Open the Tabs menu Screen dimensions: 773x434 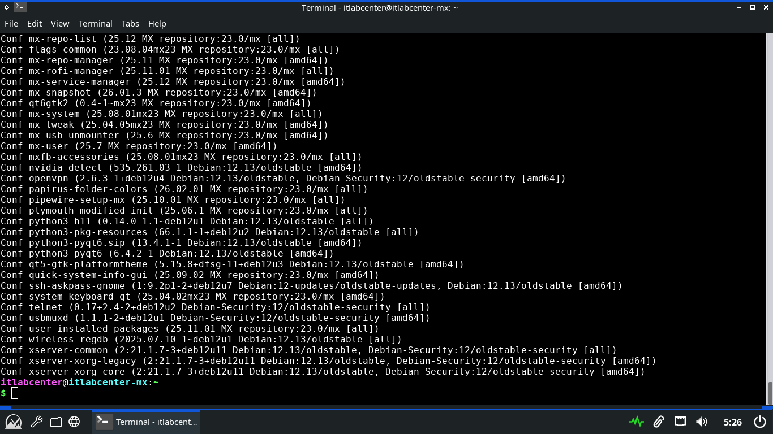pyautogui.click(x=130, y=24)
